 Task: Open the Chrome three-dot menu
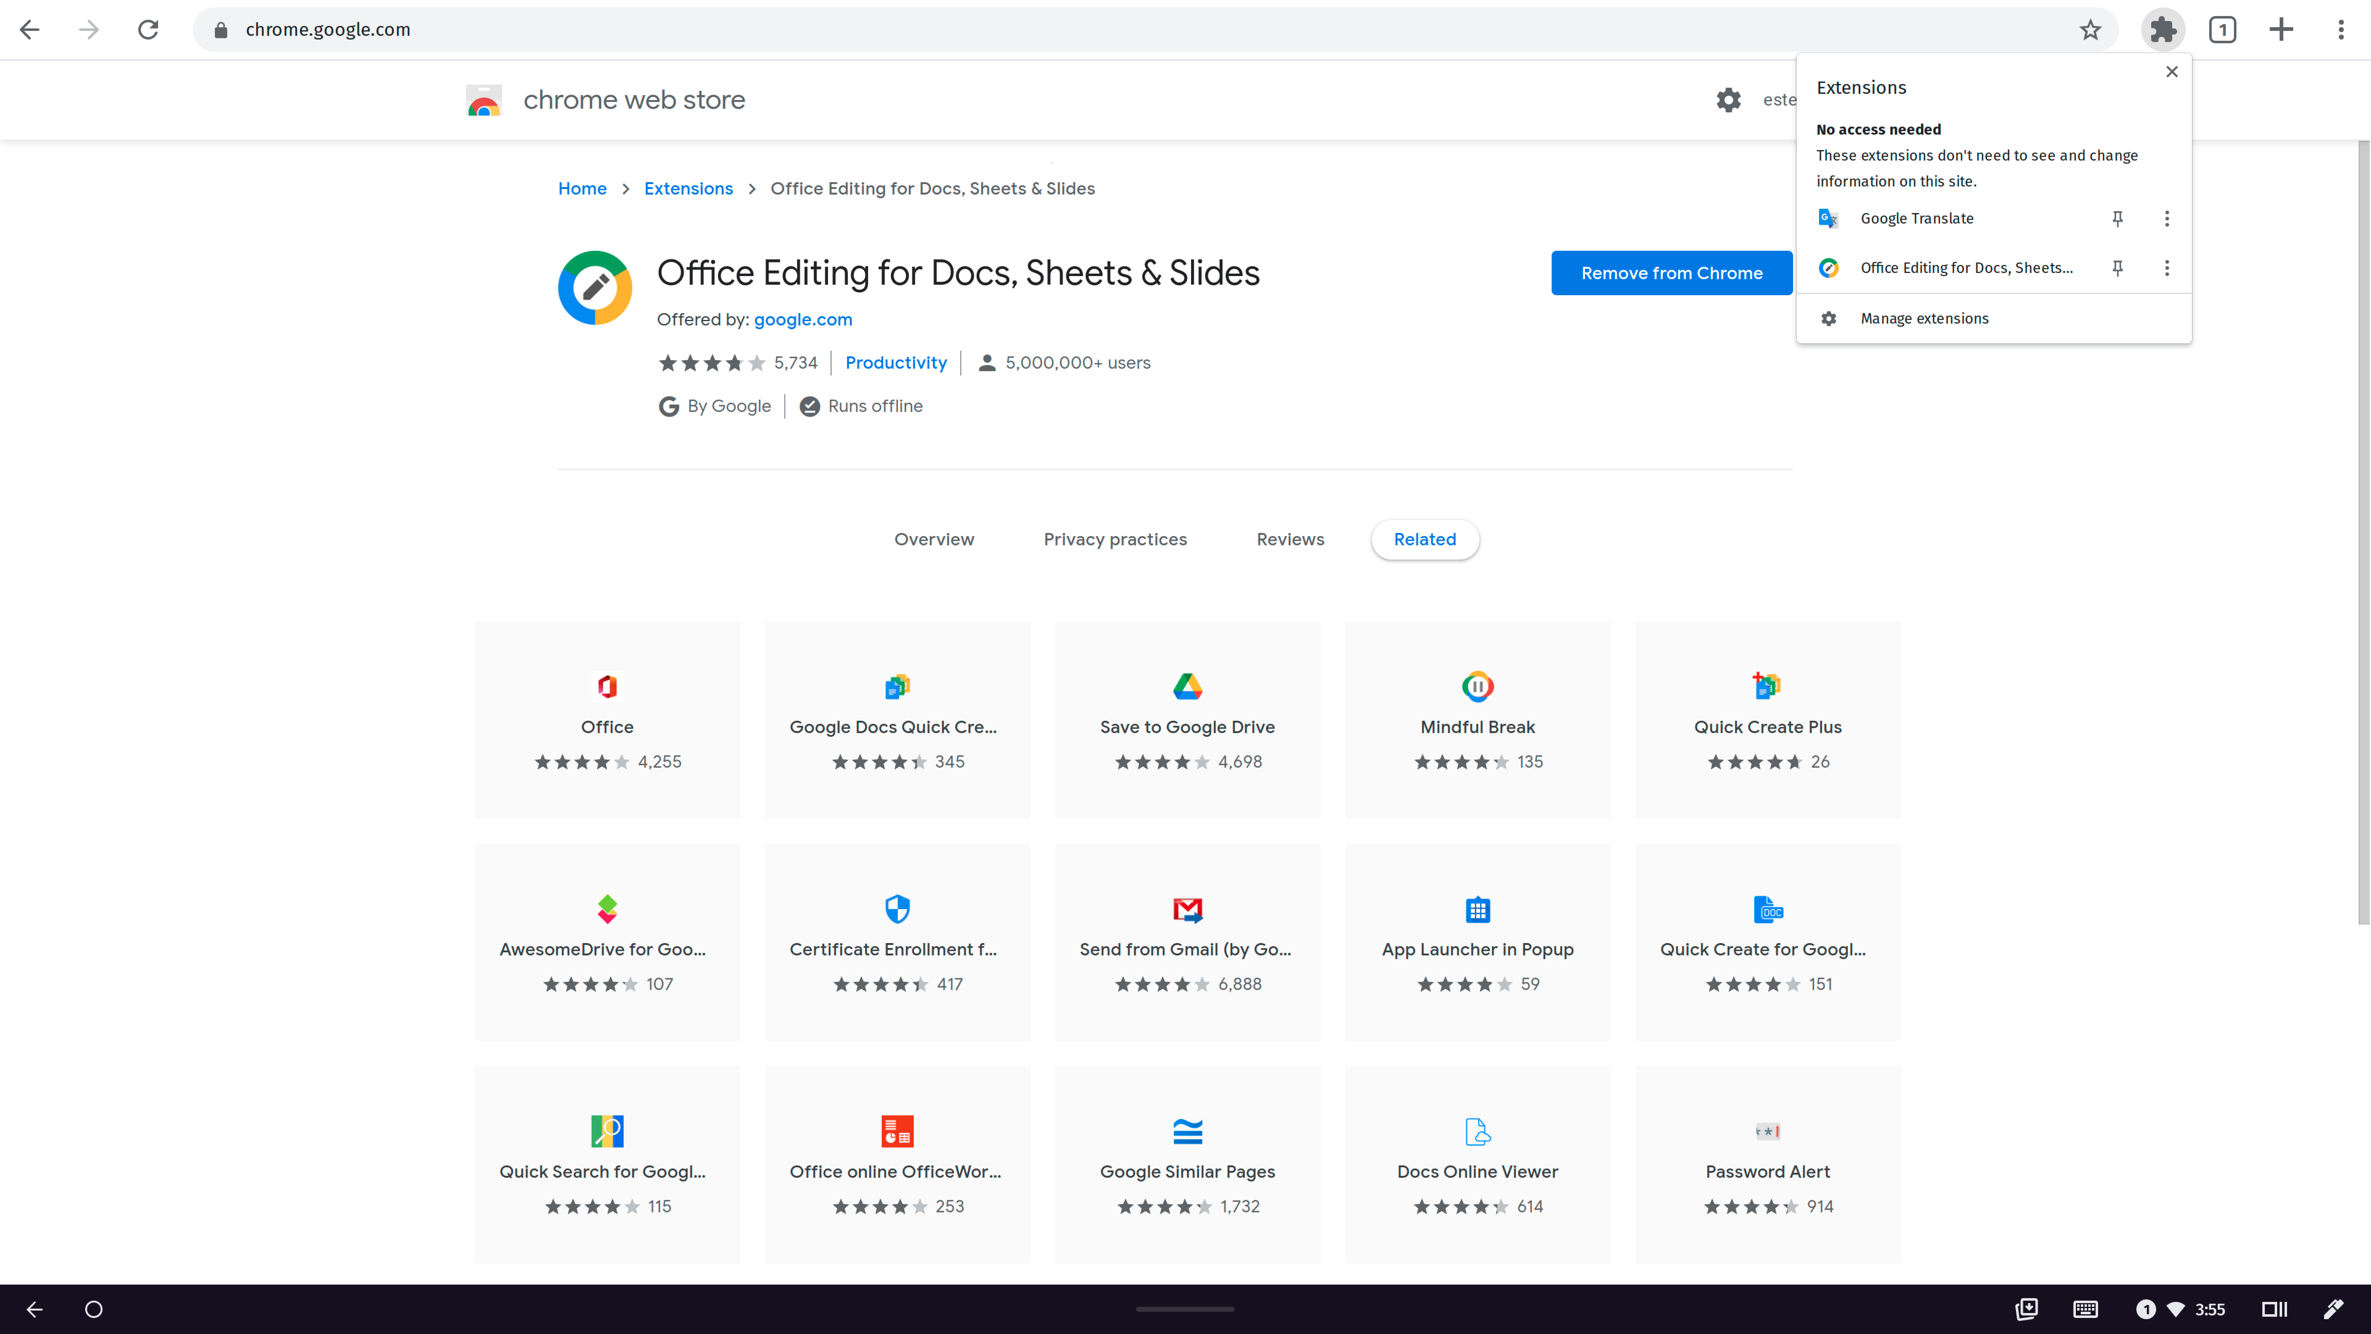(x=2341, y=29)
